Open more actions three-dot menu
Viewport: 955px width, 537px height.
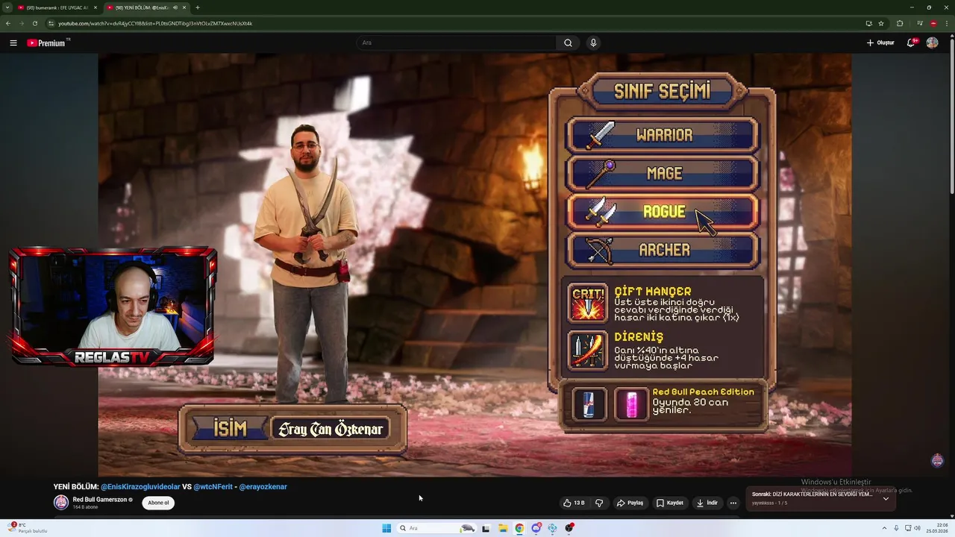click(x=733, y=503)
